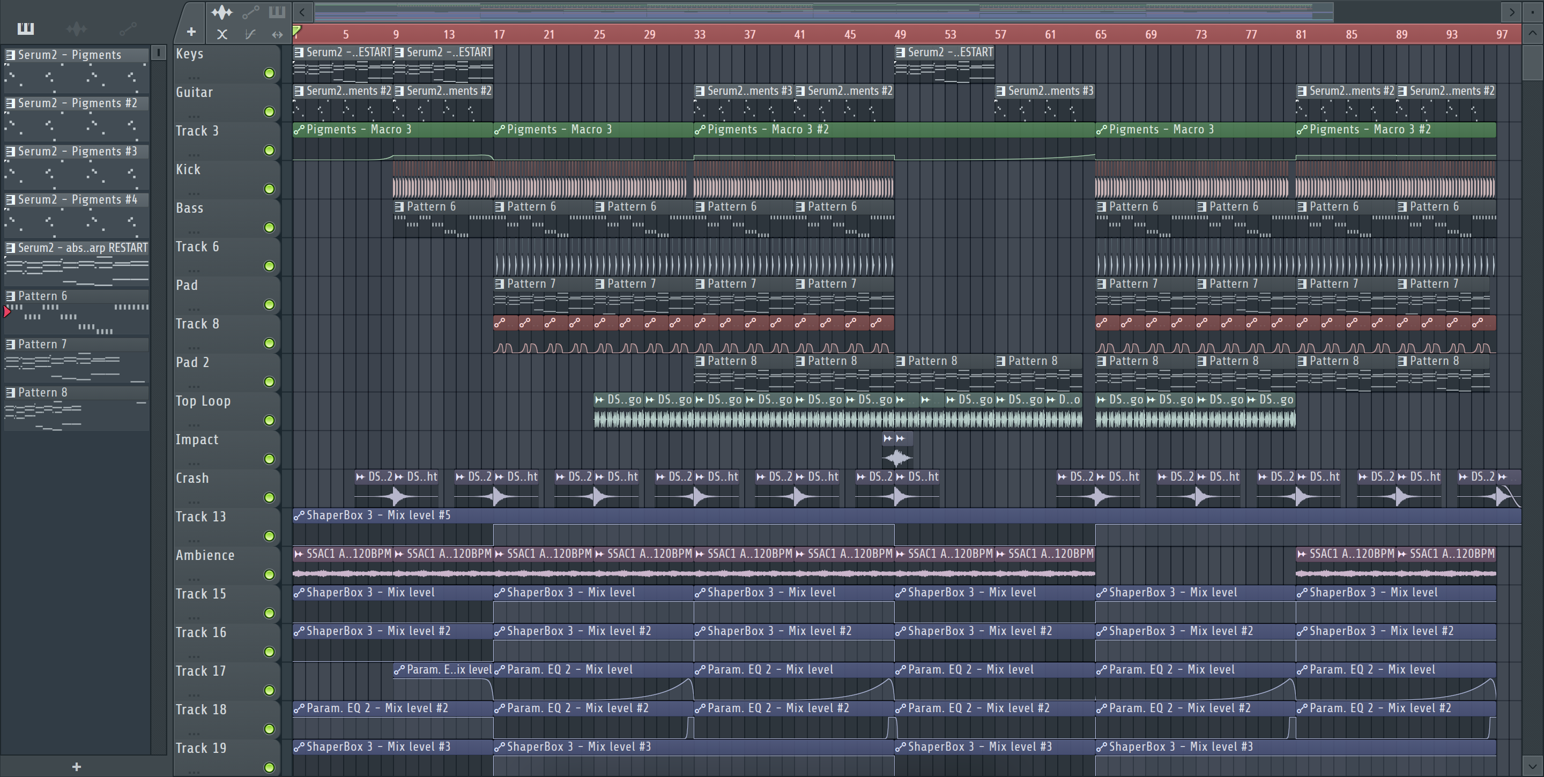Click the double-arrow resize icon in the playlist toolbar
The width and height of the screenshot is (1544, 777).
[277, 34]
